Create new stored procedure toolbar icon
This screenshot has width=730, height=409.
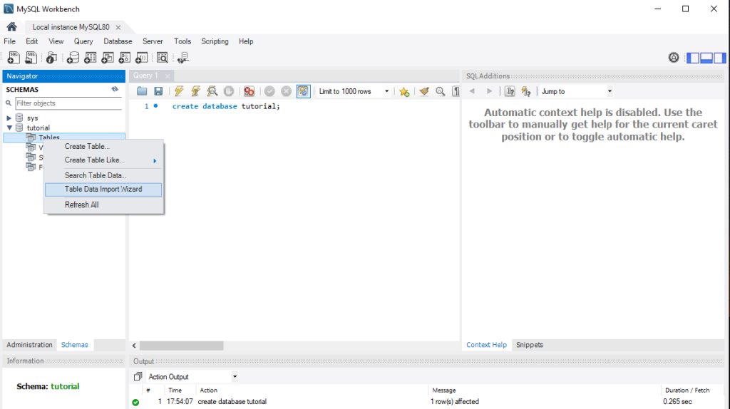pyautogui.click(x=124, y=58)
